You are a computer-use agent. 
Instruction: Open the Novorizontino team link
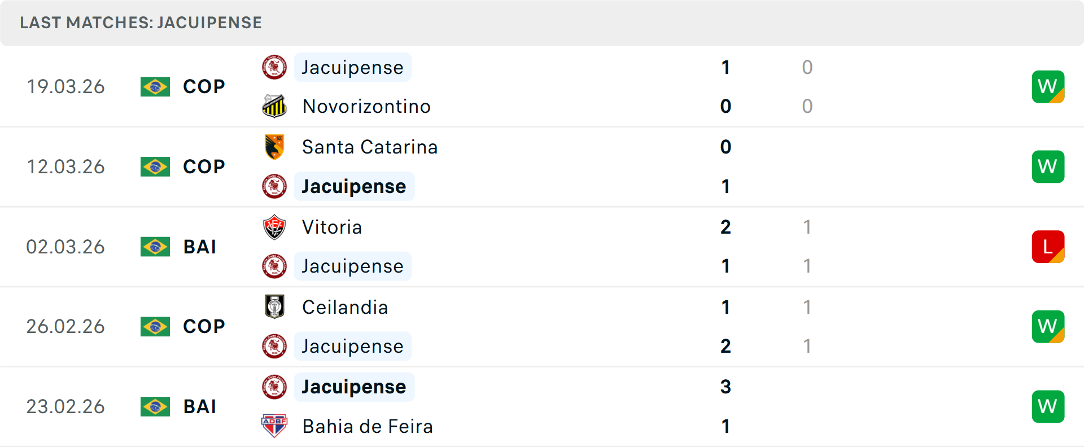(366, 106)
